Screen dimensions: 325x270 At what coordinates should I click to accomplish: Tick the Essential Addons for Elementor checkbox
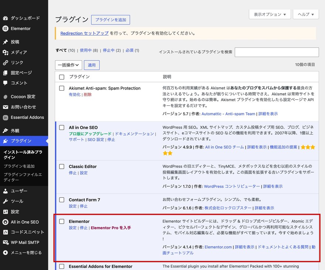(x=62, y=266)
